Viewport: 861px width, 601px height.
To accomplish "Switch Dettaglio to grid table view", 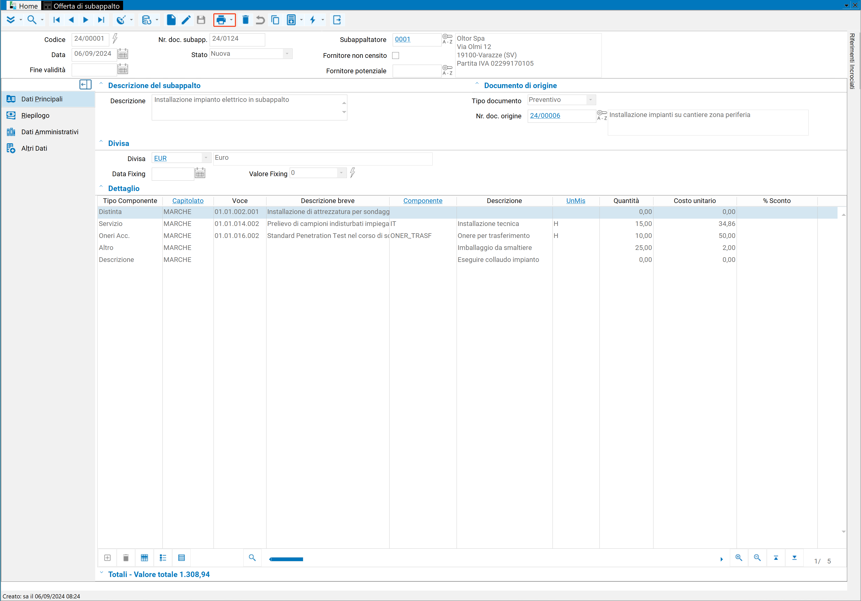I will [x=144, y=558].
